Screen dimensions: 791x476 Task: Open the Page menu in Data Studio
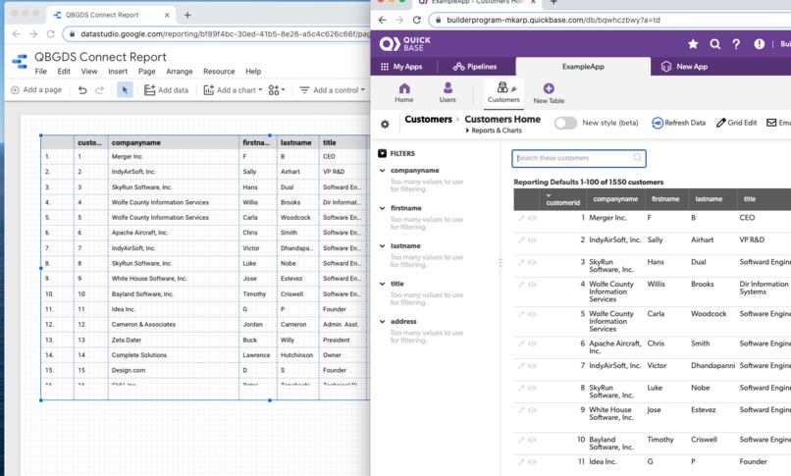147,72
